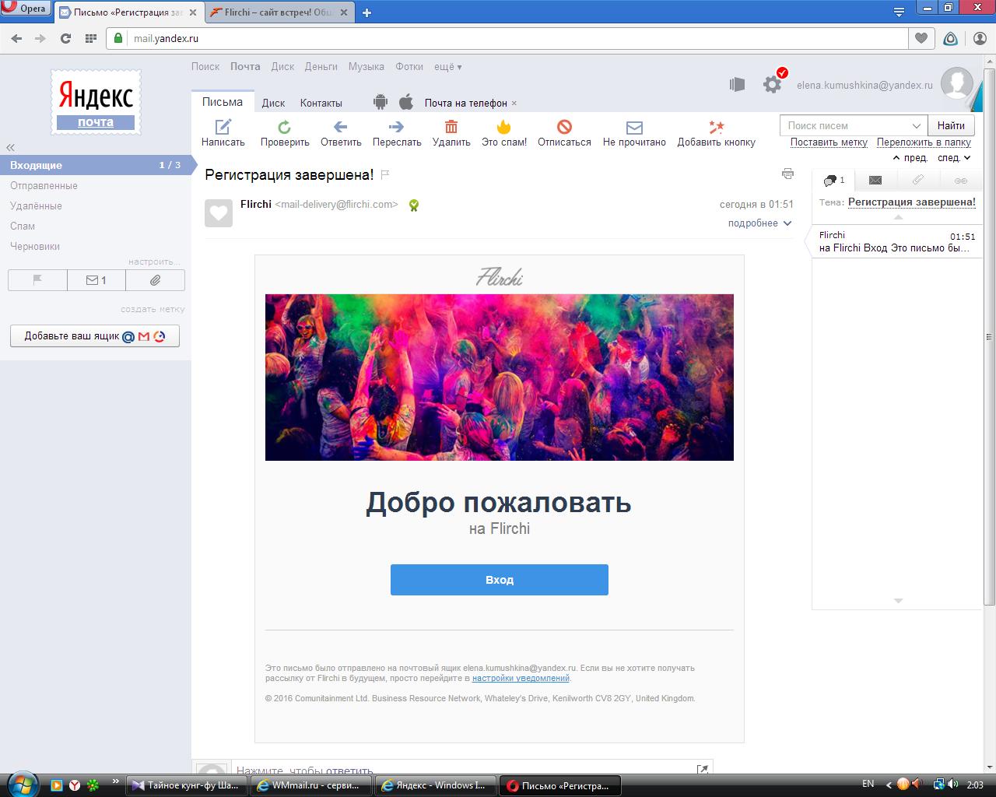Viewport: 996px width, 797px height.
Task: Open the Спам folder
Action: point(23,226)
